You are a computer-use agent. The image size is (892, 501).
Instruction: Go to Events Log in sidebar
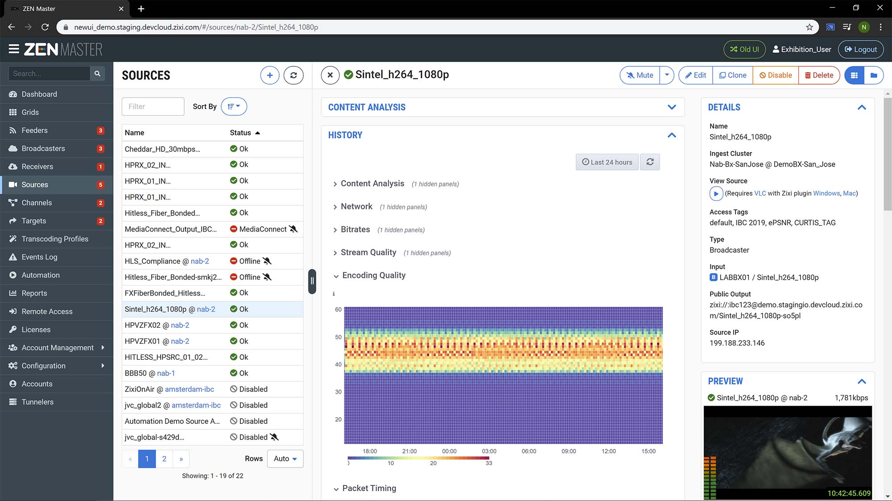pos(39,257)
